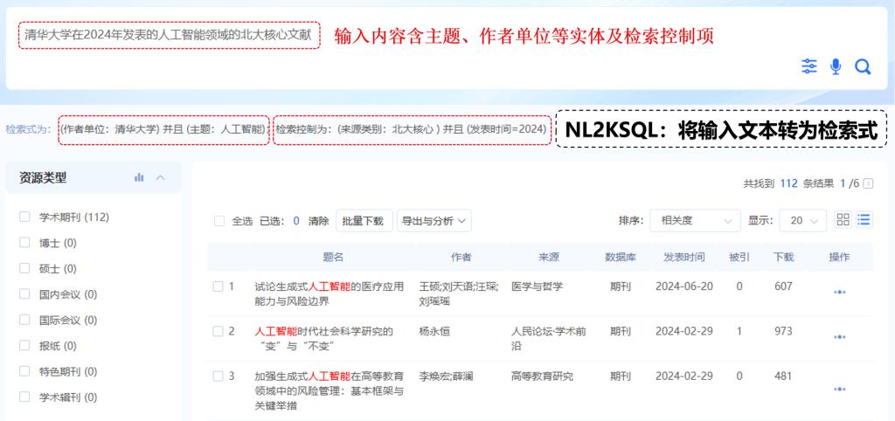Click the 数据库 column header
This screenshot has height=421, width=895.
click(x=621, y=257)
